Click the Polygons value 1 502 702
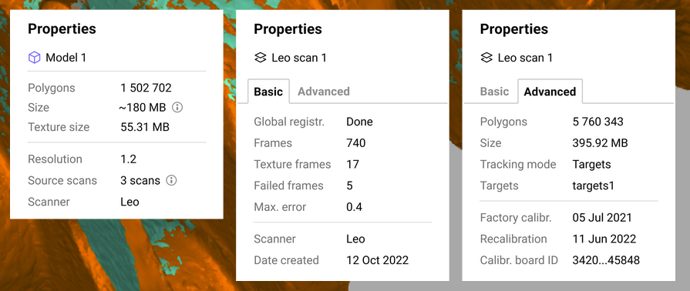The width and height of the screenshot is (690, 291). tap(146, 88)
